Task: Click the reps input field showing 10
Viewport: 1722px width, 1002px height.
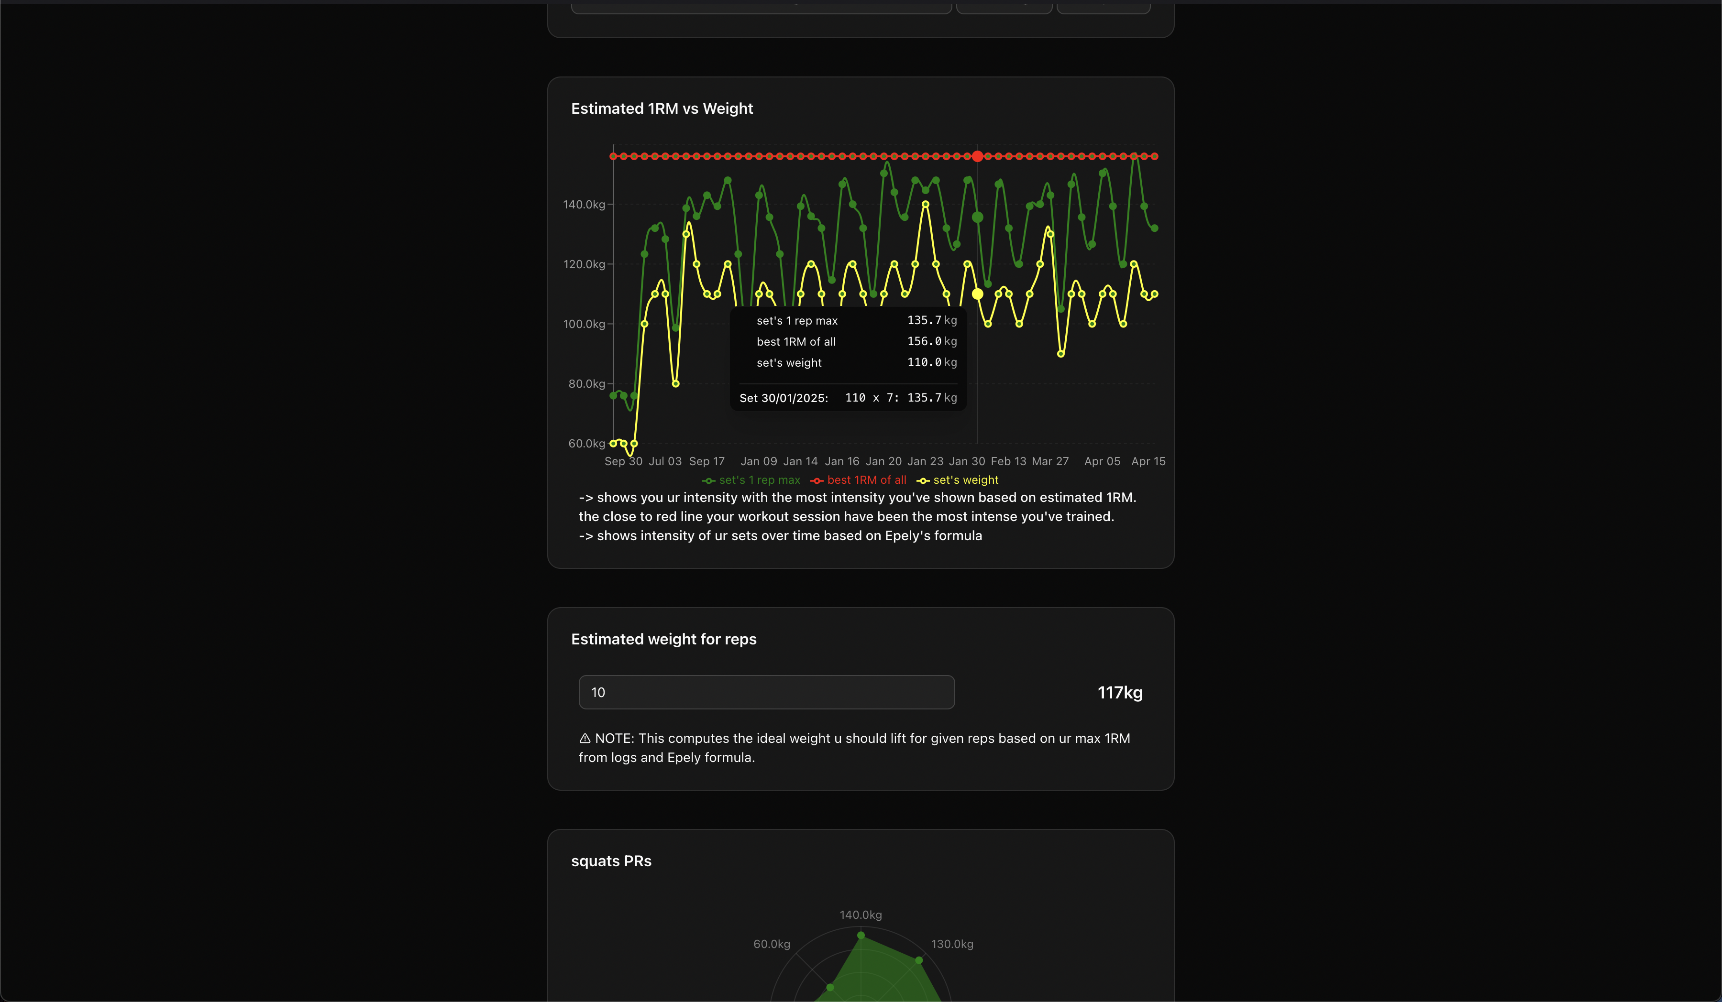Action: (766, 692)
